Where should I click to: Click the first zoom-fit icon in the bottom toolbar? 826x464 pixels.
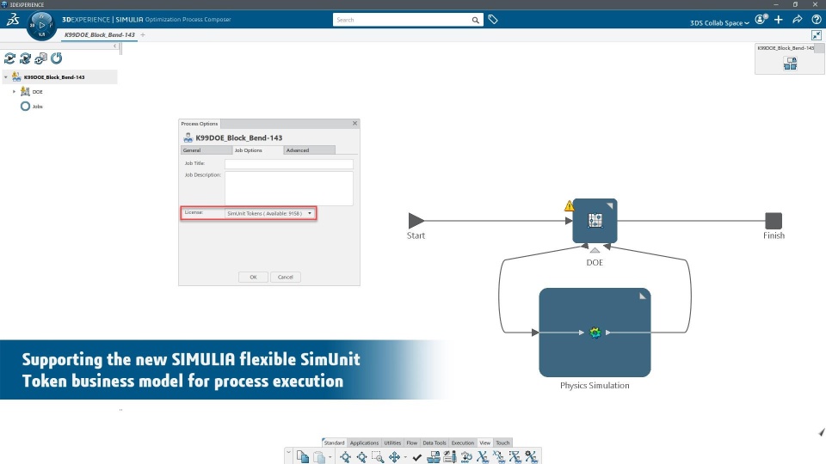point(345,456)
